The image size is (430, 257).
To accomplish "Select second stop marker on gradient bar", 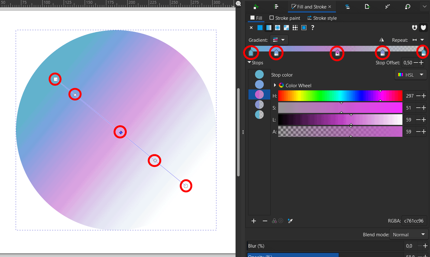I will coord(276,52).
